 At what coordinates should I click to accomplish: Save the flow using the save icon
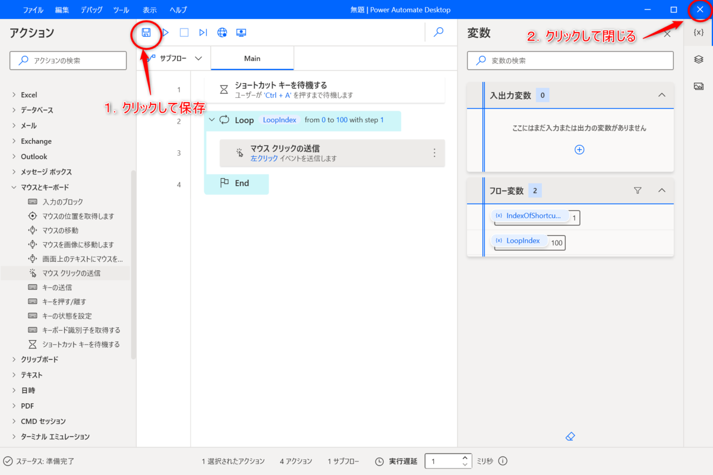click(x=146, y=33)
